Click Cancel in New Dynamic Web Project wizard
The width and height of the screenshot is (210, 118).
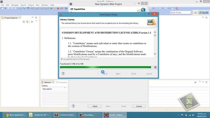pyautogui.click(x=139, y=106)
